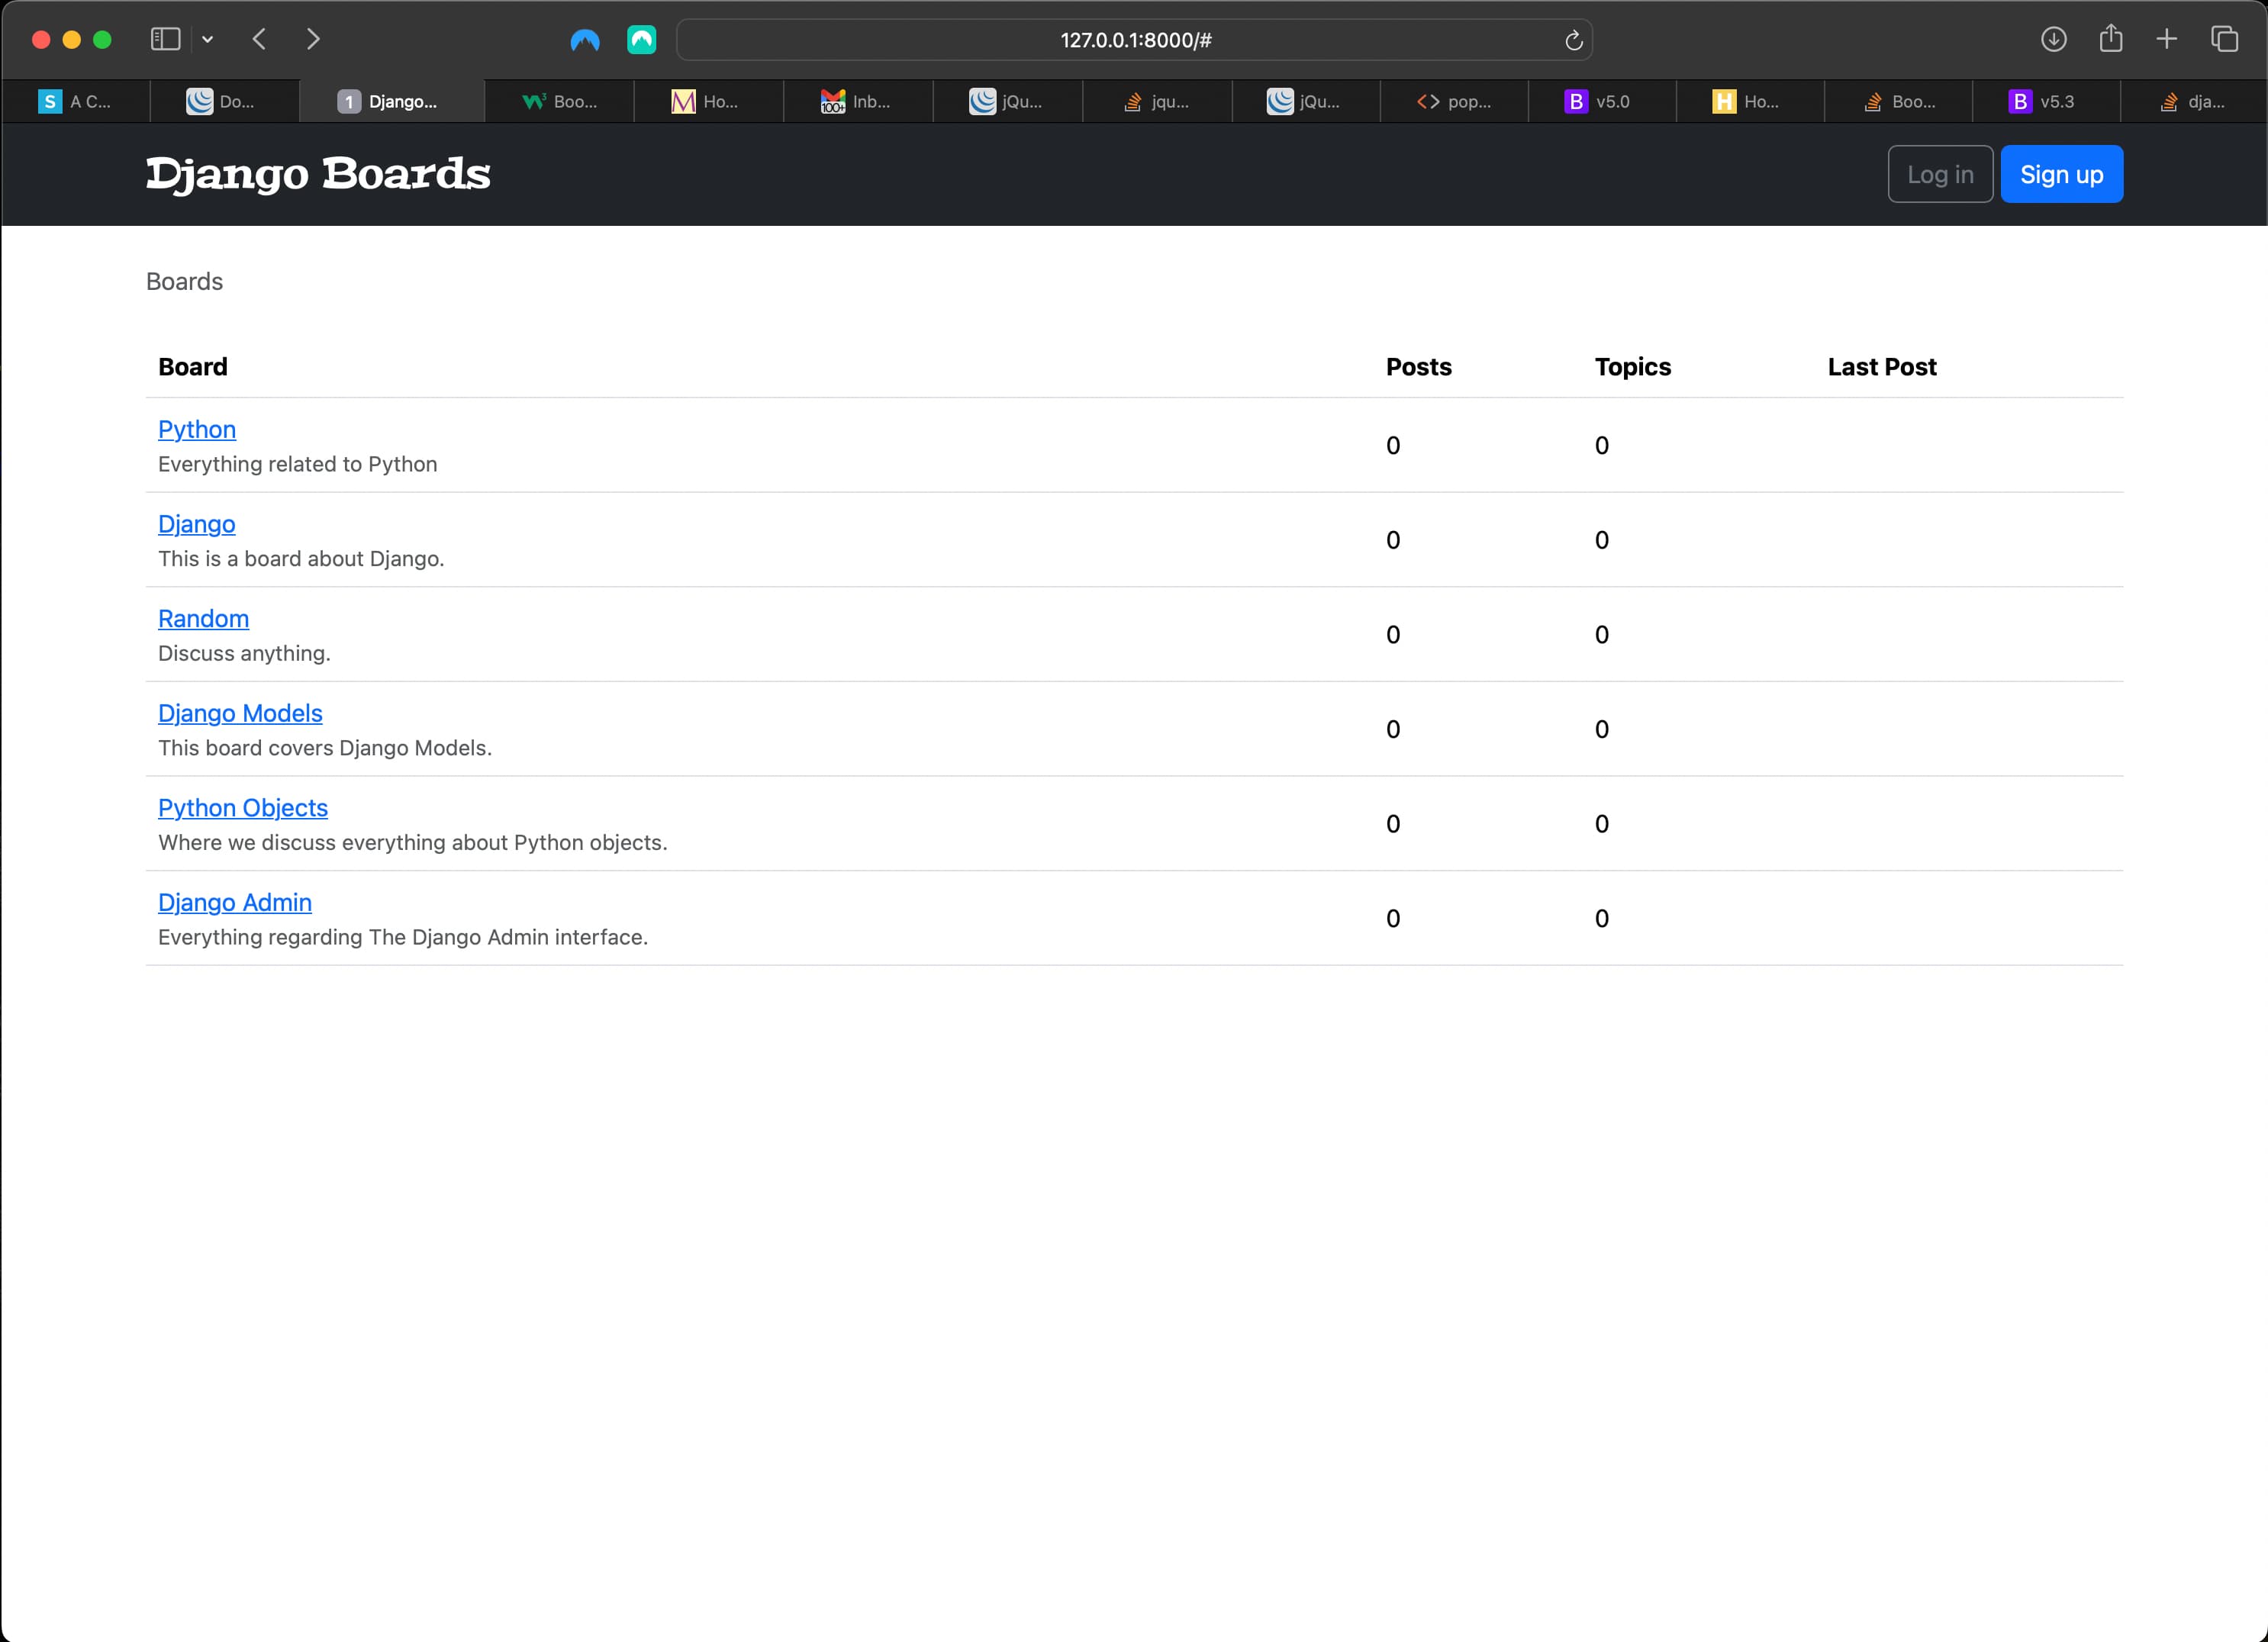Click the Posts count in the Python row

click(x=1392, y=446)
